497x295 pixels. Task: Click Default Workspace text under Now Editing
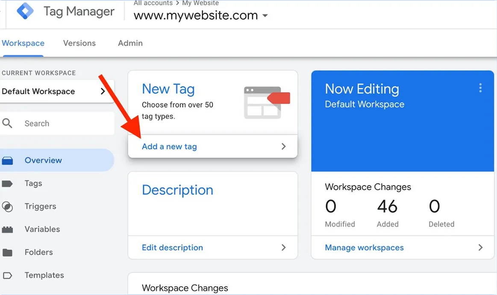pos(365,104)
